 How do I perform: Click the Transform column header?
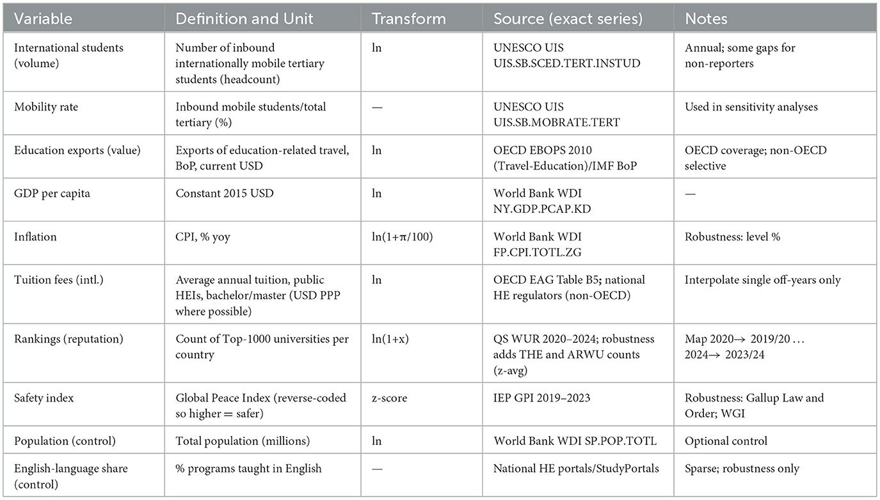click(408, 19)
